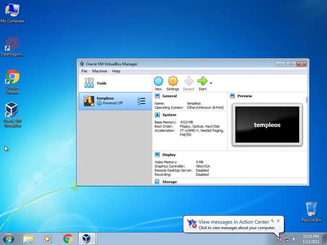Start the templeos virtual machine
This screenshot has height=245, width=327.
(202, 81)
